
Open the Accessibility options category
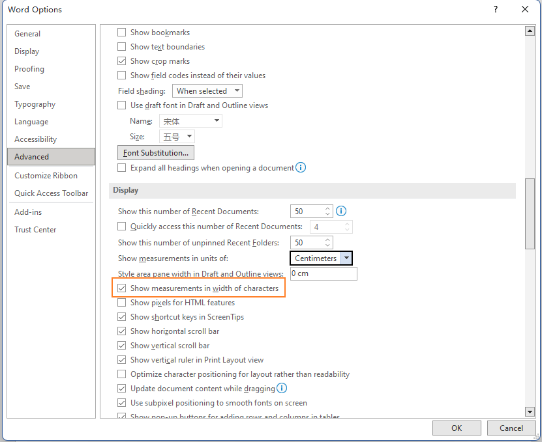tap(51, 139)
